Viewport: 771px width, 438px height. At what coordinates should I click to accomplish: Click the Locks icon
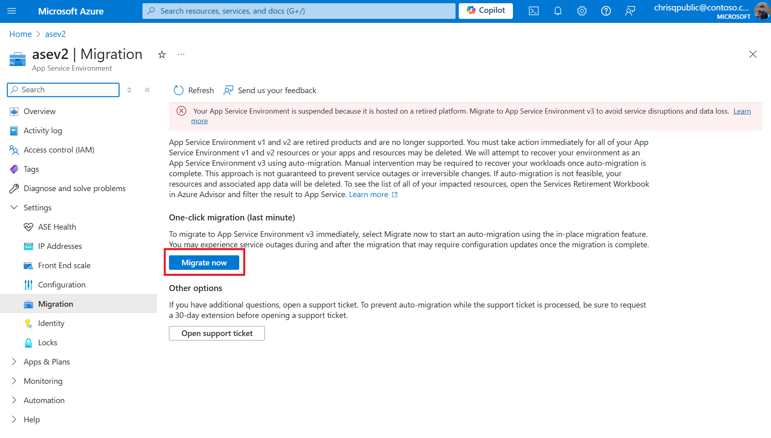coord(28,342)
